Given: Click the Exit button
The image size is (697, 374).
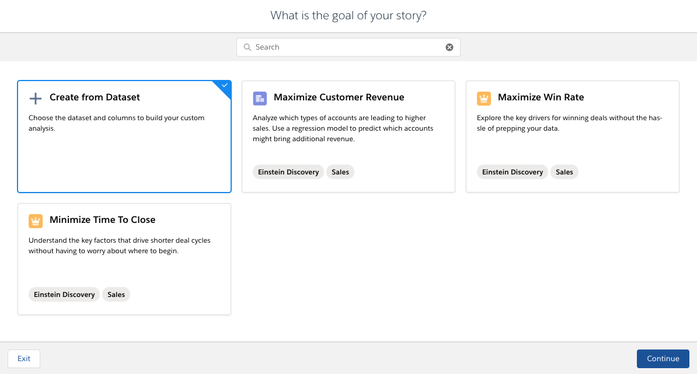Looking at the screenshot, I should [x=24, y=359].
